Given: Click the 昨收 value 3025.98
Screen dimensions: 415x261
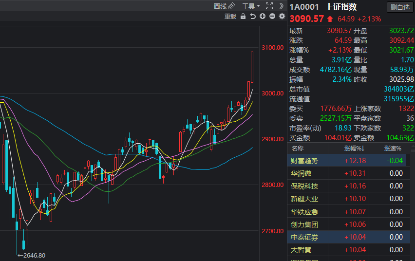Looking at the screenshot, I should click(401, 79).
